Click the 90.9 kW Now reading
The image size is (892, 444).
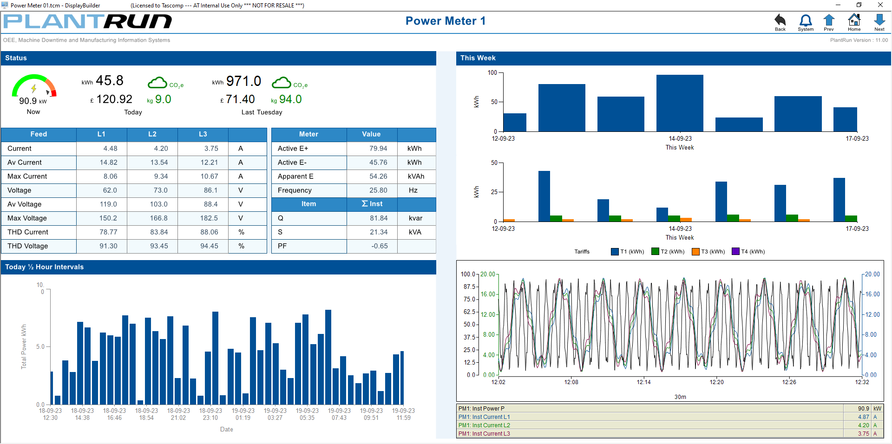tap(33, 101)
